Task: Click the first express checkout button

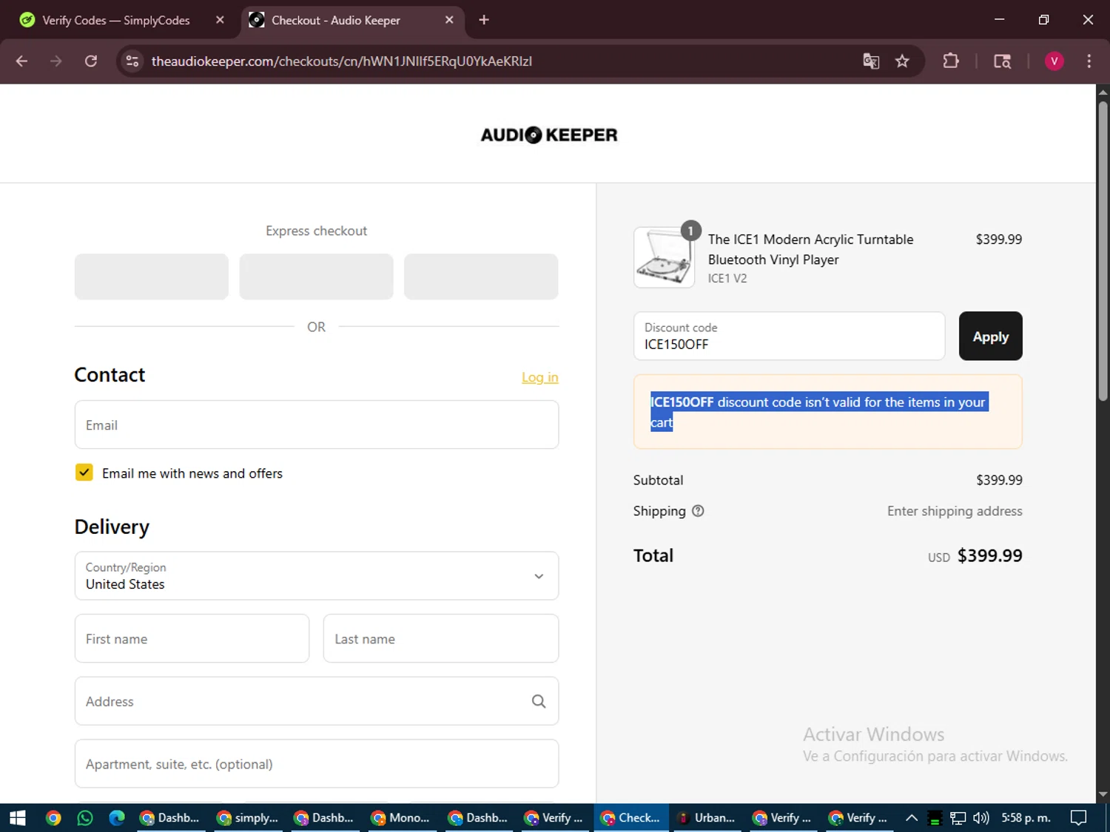Action: tap(152, 277)
